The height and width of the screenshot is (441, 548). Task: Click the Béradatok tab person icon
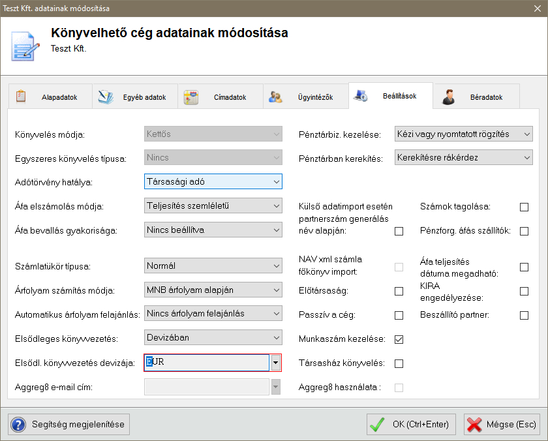[x=448, y=97]
